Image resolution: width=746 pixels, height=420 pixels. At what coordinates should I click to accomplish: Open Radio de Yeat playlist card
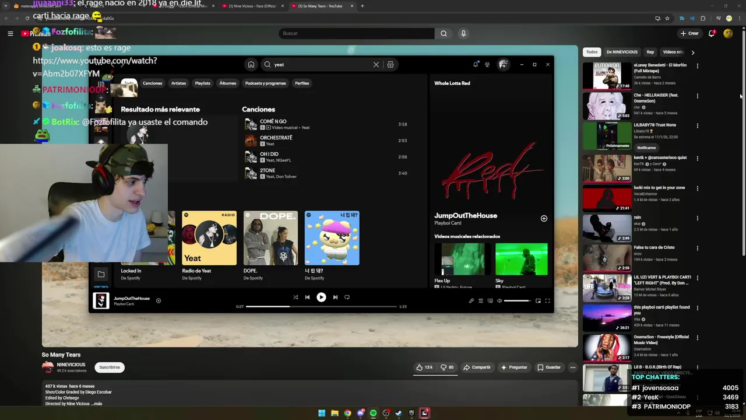click(209, 246)
